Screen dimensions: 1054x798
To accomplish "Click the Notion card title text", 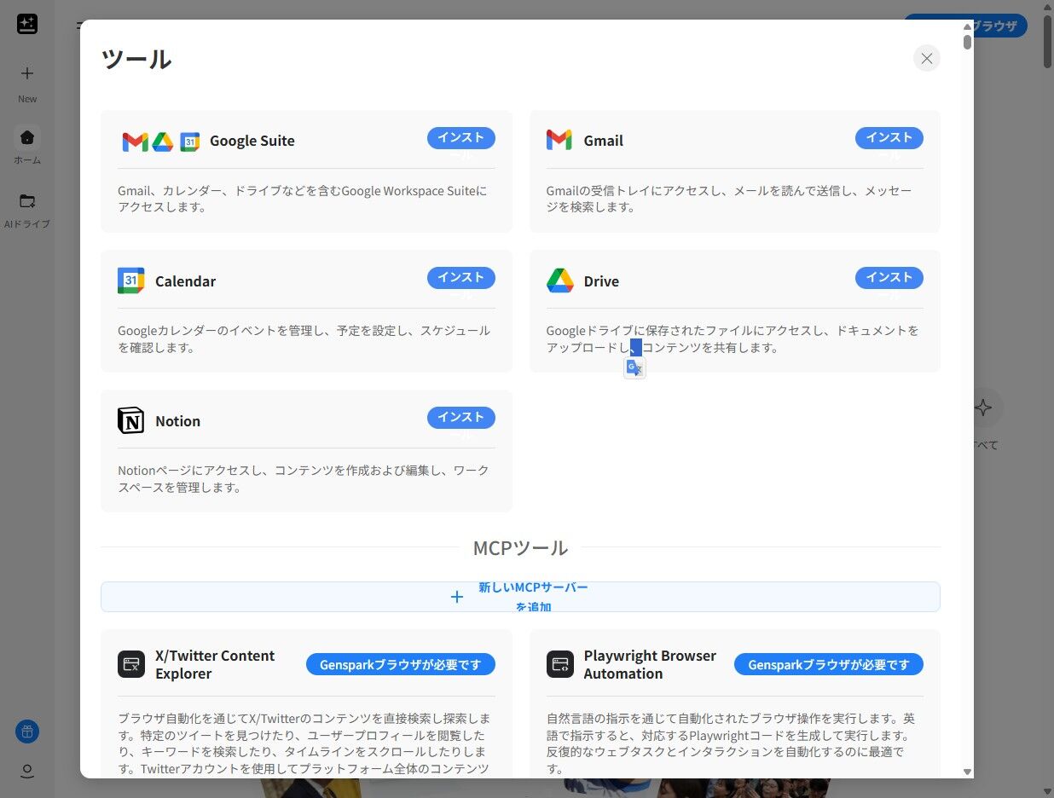I will [177, 421].
